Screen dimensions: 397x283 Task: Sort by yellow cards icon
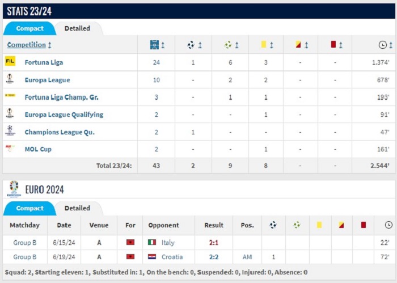coord(264,45)
